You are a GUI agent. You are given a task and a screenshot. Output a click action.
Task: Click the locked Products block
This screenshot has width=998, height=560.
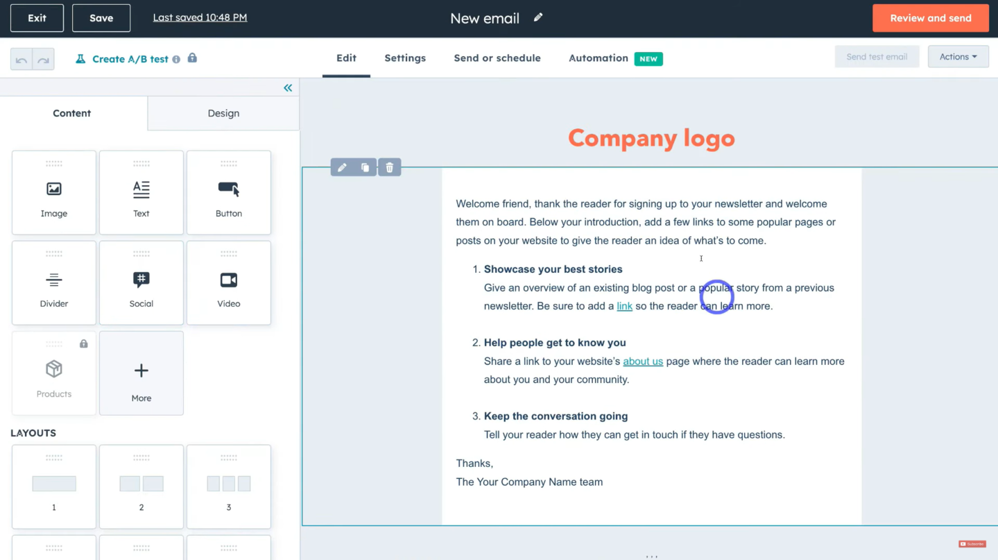pos(54,373)
